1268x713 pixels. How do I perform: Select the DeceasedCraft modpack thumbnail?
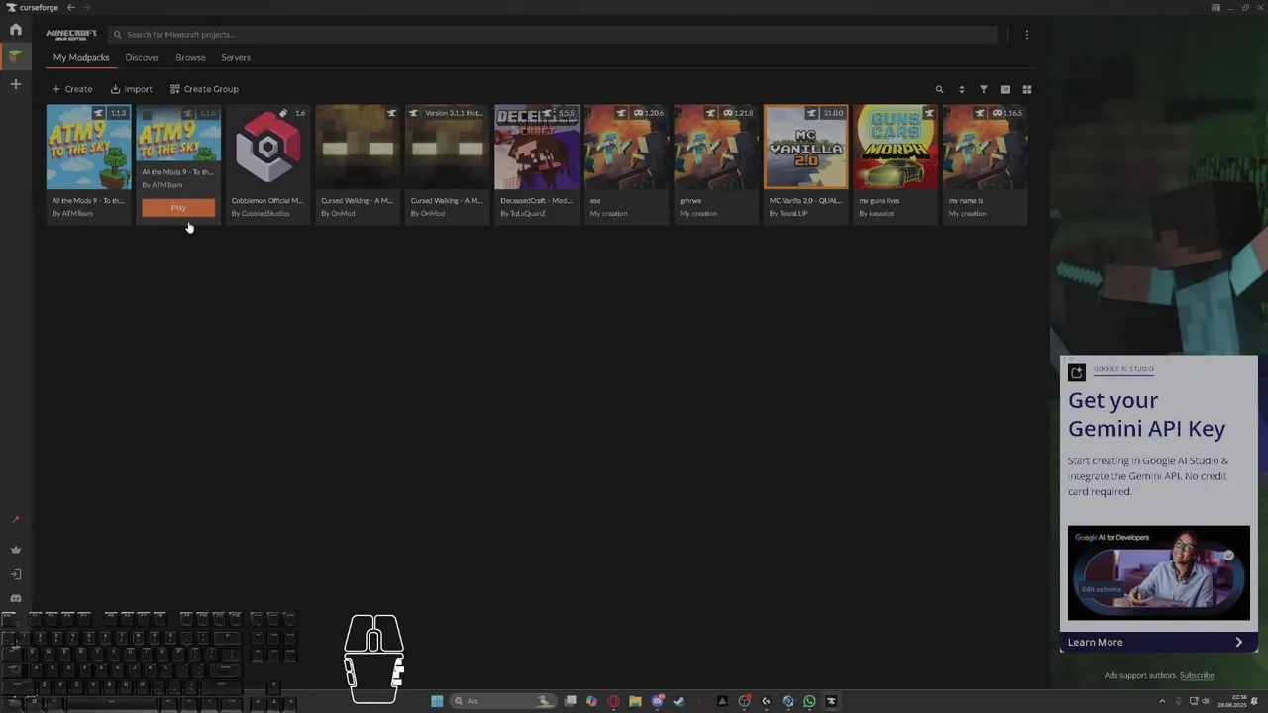[537, 147]
